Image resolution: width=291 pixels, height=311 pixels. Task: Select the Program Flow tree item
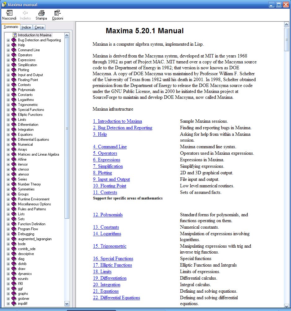tap(28, 229)
